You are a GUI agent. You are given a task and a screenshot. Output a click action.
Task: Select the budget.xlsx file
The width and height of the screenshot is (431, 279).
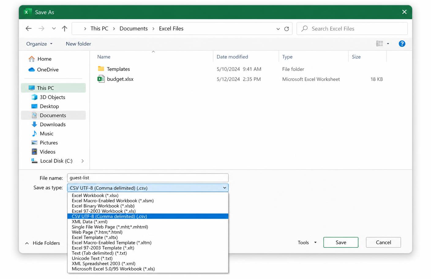(120, 79)
